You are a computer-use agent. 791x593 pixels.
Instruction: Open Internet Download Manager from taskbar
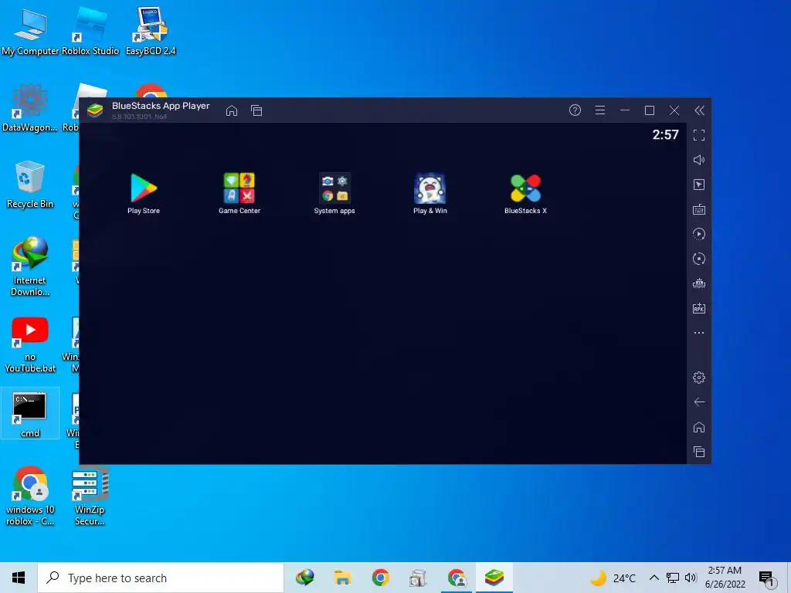coord(304,578)
